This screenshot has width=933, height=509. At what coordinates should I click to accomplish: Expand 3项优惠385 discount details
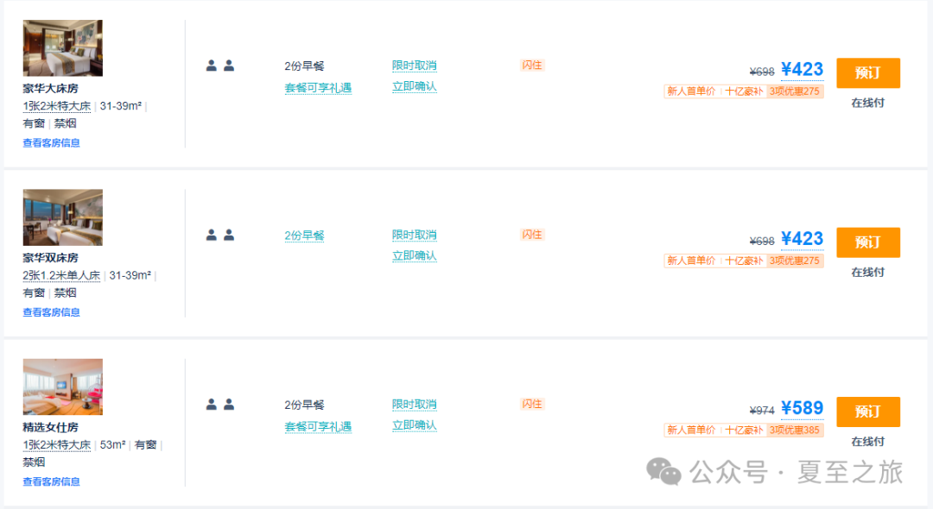coord(795,430)
